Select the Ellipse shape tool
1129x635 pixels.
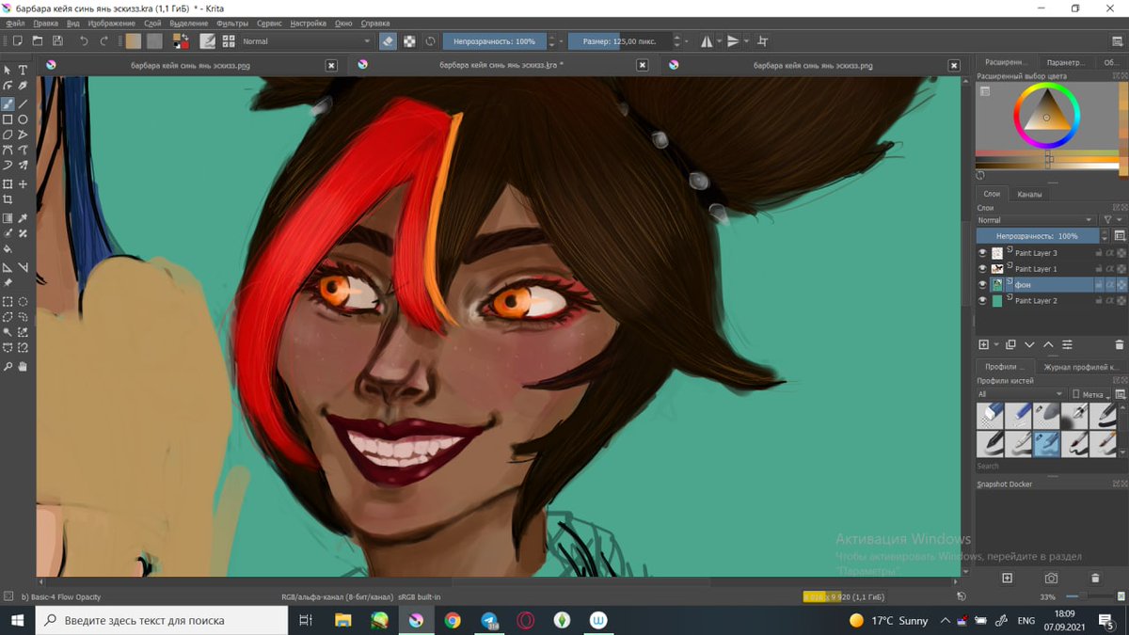[x=23, y=119]
